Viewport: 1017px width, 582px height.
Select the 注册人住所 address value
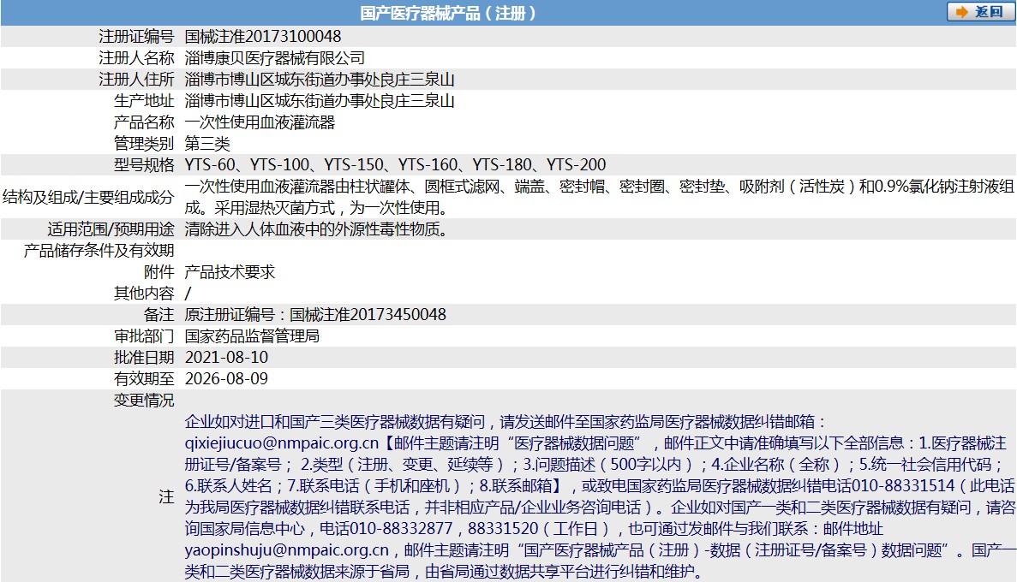click(x=320, y=79)
